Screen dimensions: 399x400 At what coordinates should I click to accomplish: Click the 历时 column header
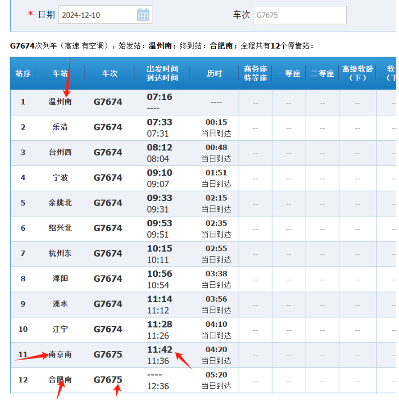pos(214,74)
